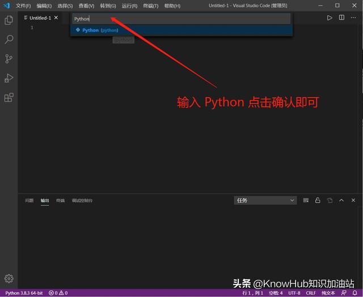Choose the Python (python) language suggestion
This screenshot has width=363, height=297.
(x=181, y=30)
